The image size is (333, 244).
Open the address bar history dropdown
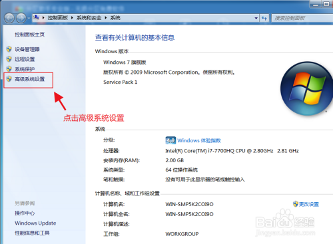point(256,18)
